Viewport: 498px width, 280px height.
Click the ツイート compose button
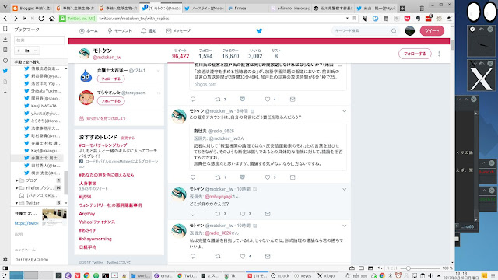tap(432, 31)
